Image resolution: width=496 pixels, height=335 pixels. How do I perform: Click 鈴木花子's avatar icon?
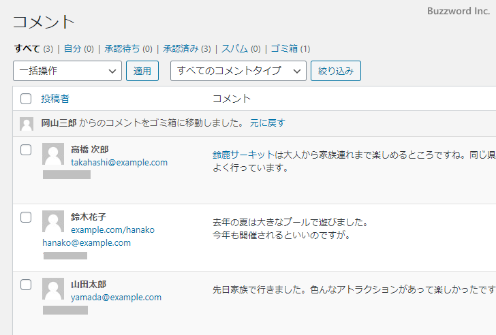click(53, 222)
